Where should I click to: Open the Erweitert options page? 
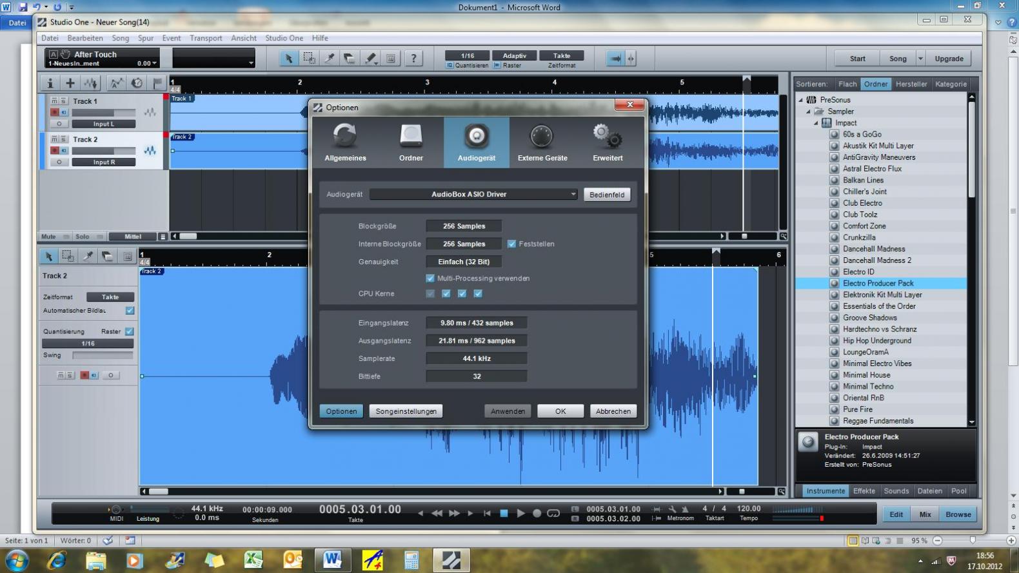click(608, 142)
